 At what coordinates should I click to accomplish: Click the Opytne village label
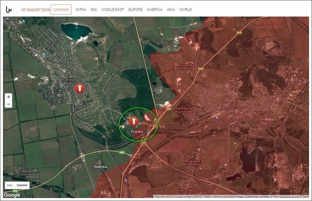pos(26,173)
